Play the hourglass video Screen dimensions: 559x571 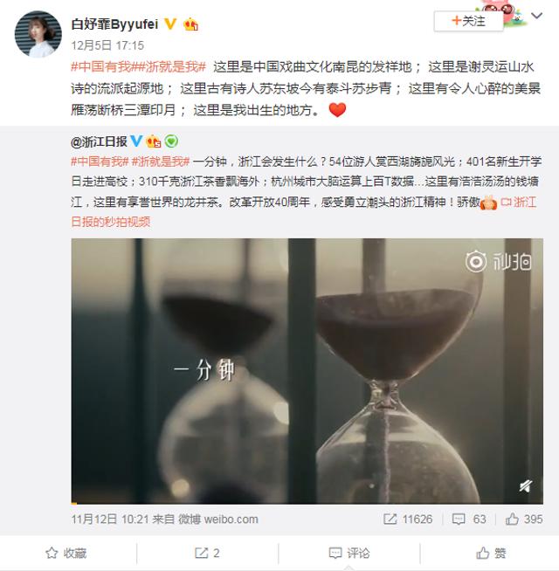point(307,371)
